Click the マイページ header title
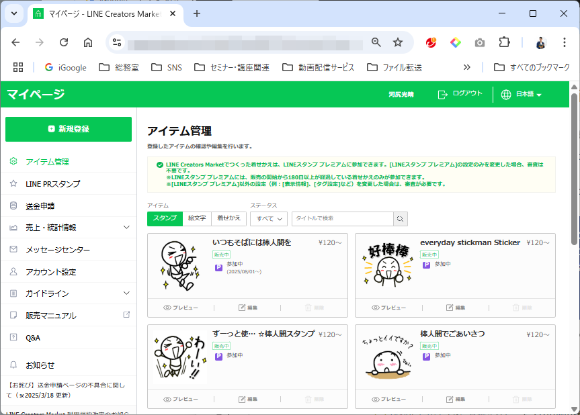580x415 pixels. pyautogui.click(x=36, y=94)
